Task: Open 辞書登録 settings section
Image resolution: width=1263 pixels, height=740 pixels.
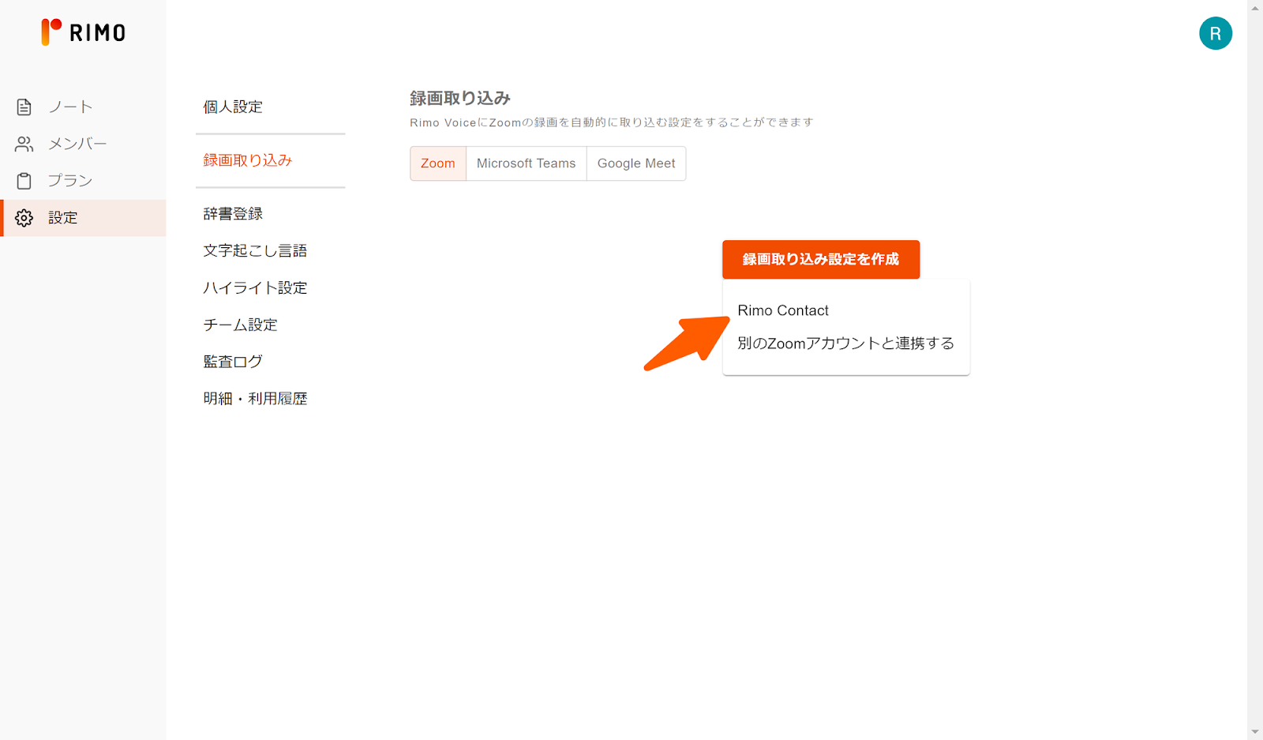Action: pos(233,214)
